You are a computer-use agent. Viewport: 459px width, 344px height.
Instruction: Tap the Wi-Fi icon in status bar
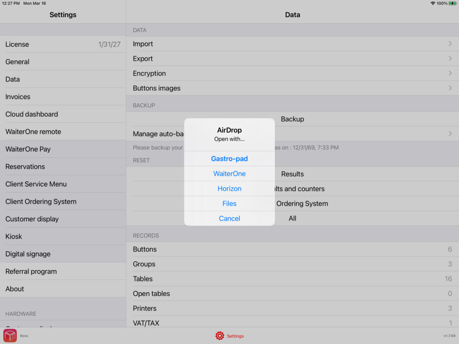(x=433, y=3)
